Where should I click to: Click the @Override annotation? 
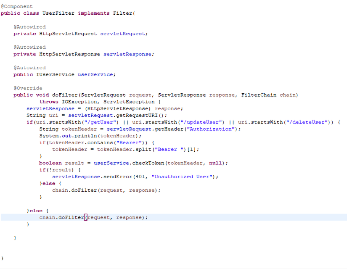pyautogui.click(x=28, y=88)
